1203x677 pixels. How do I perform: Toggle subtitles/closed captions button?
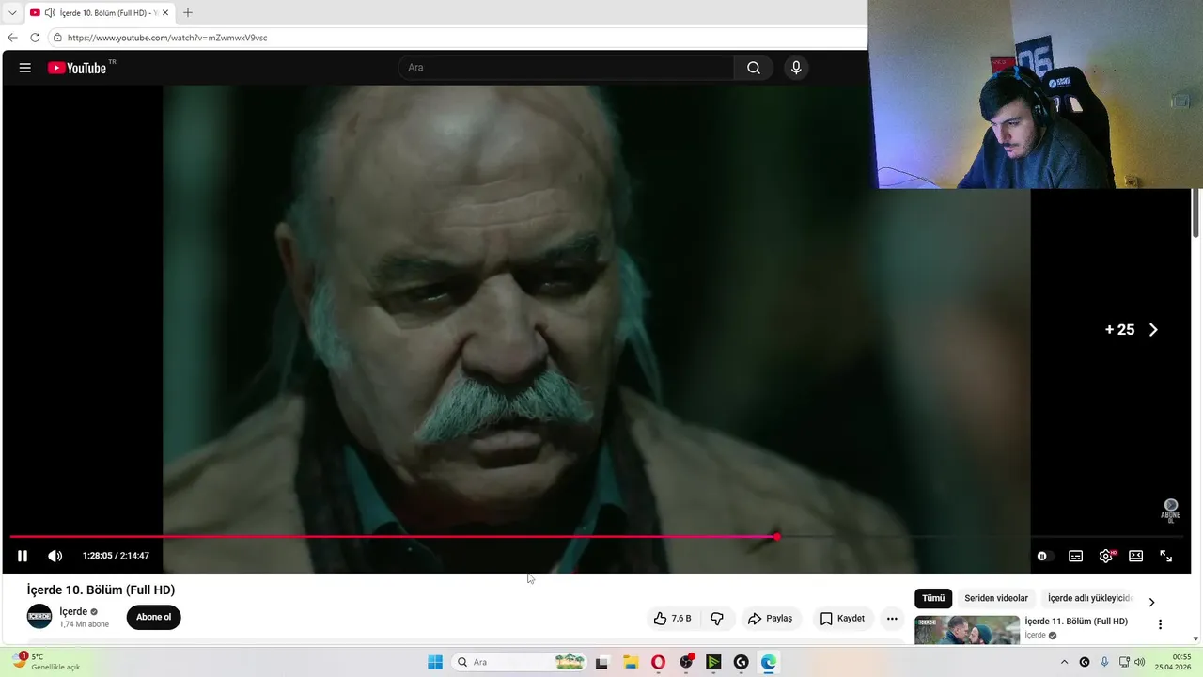1075,556
